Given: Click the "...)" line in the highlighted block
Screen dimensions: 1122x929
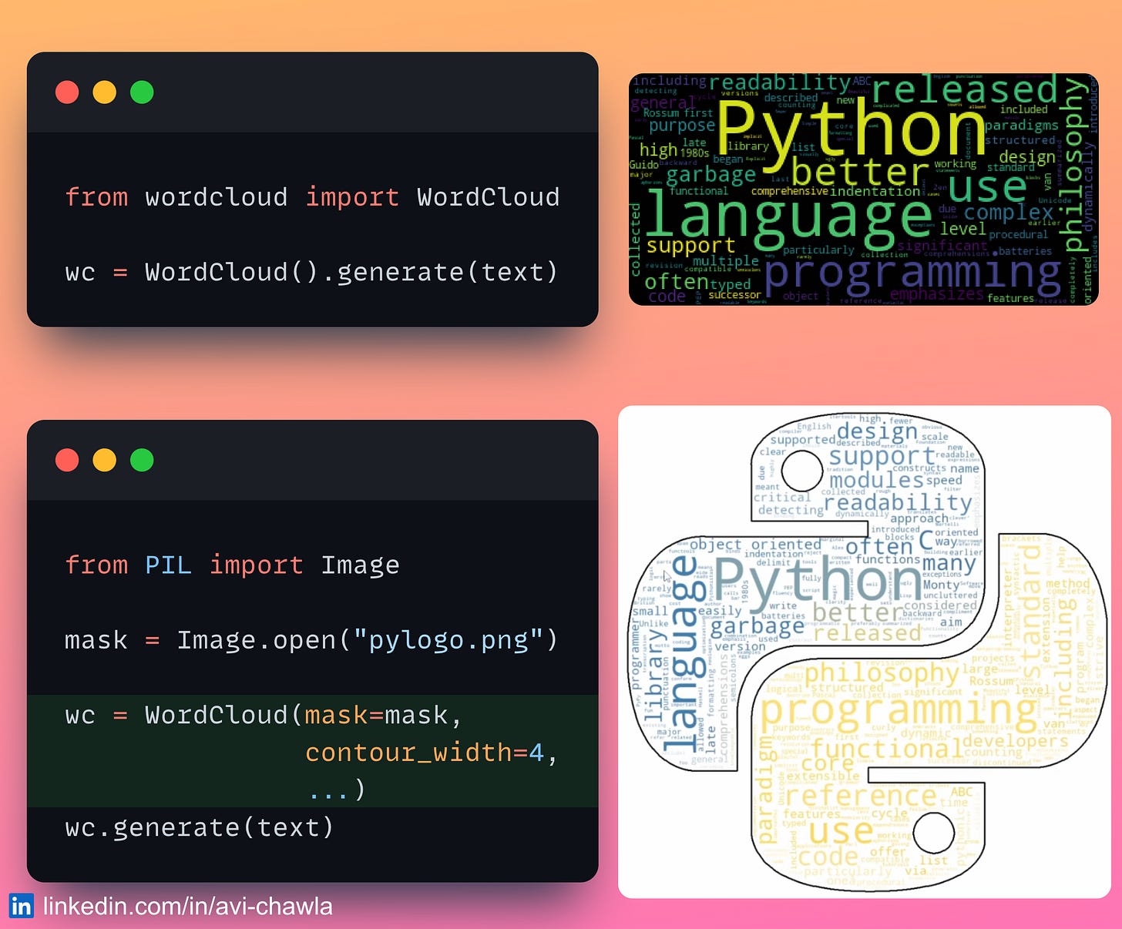Looking at the screenshot, I should pos(337,790).
